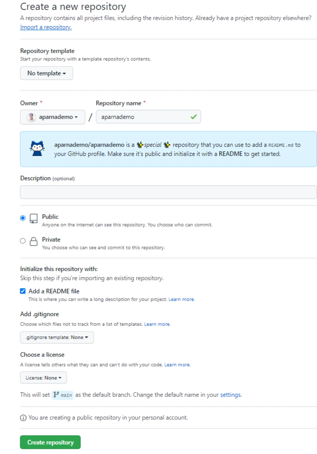This screenshot has width=317, height=454.
Task: Click the first sparkle emoji before 'special'
Action: [140, 145]
